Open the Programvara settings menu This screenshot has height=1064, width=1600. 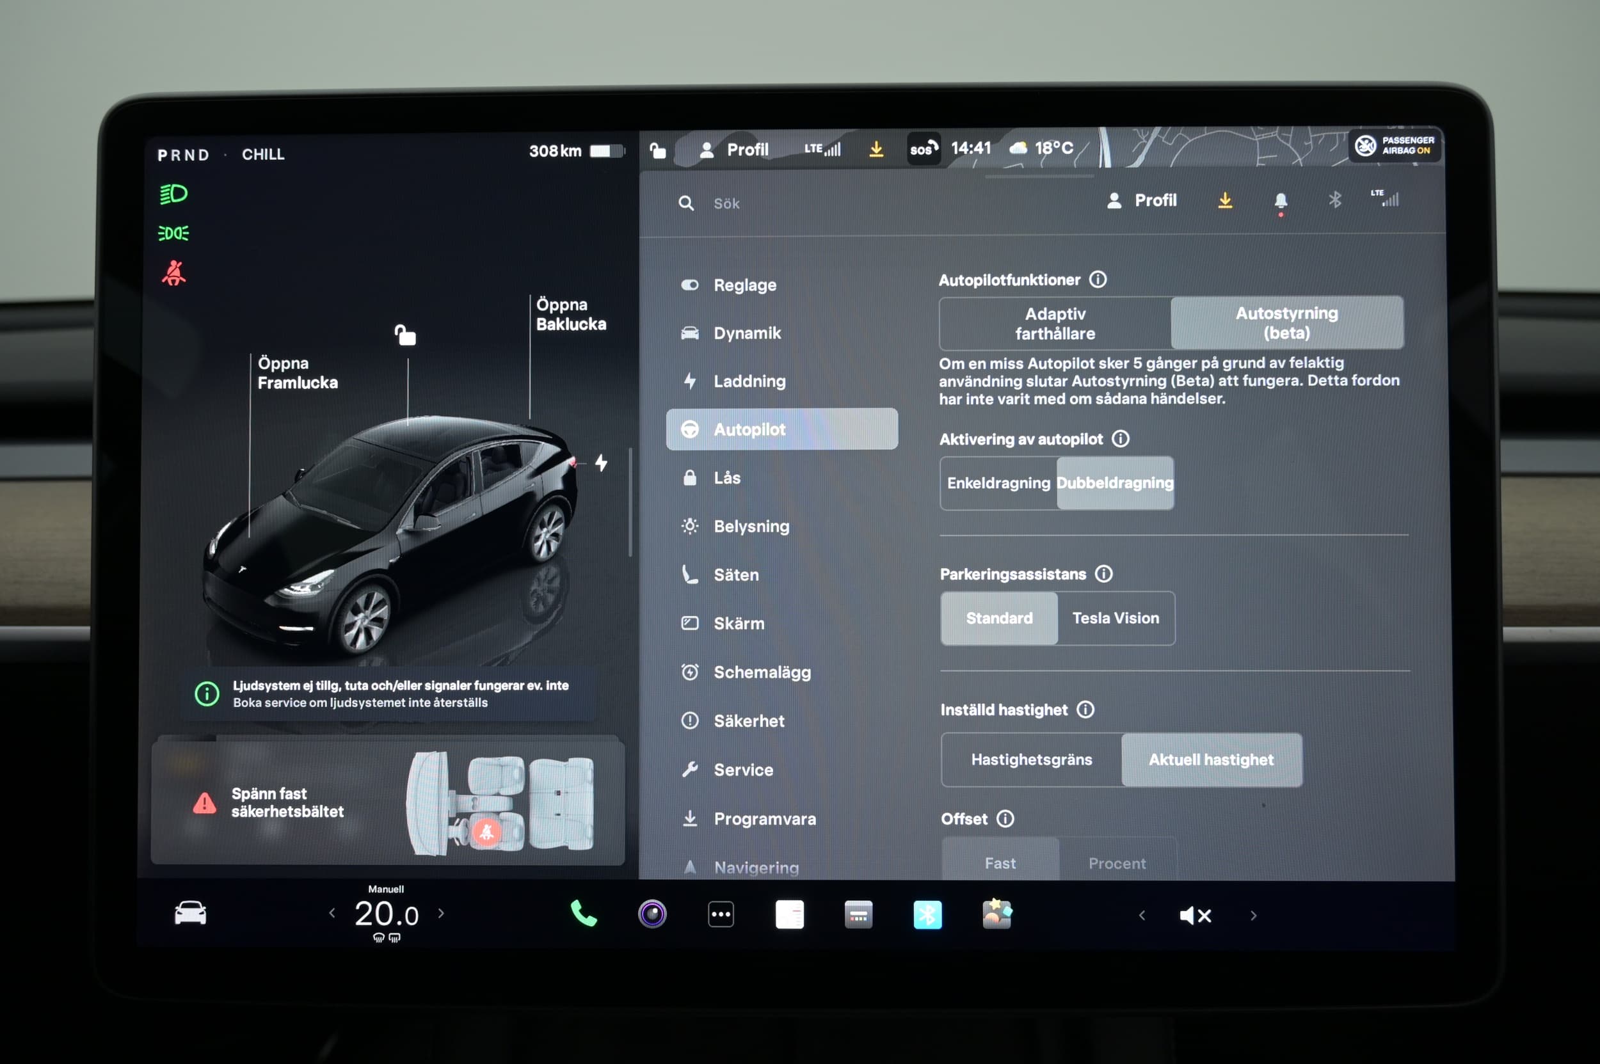coord(782,818)
